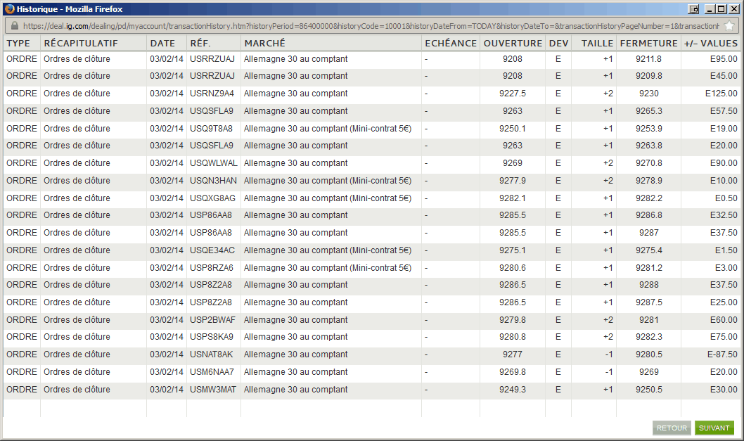Click the opening price 9227.5
This screenshot has height=441, width=744.
point(513,94)
